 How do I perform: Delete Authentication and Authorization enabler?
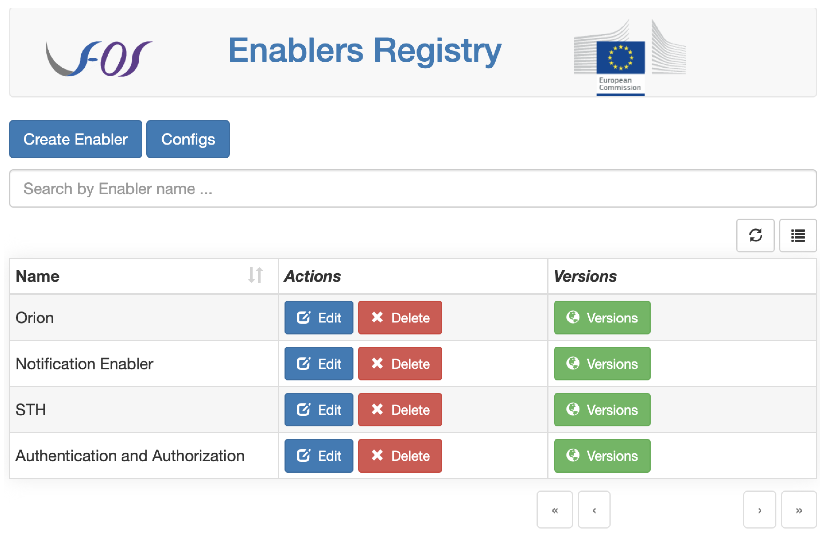click(400, 456)
